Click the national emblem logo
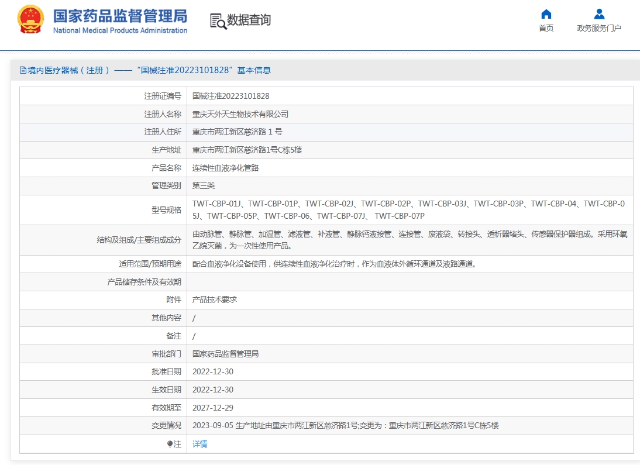This screenshot has height=465, width=640. pyautogui.click(x=30, y=19)
